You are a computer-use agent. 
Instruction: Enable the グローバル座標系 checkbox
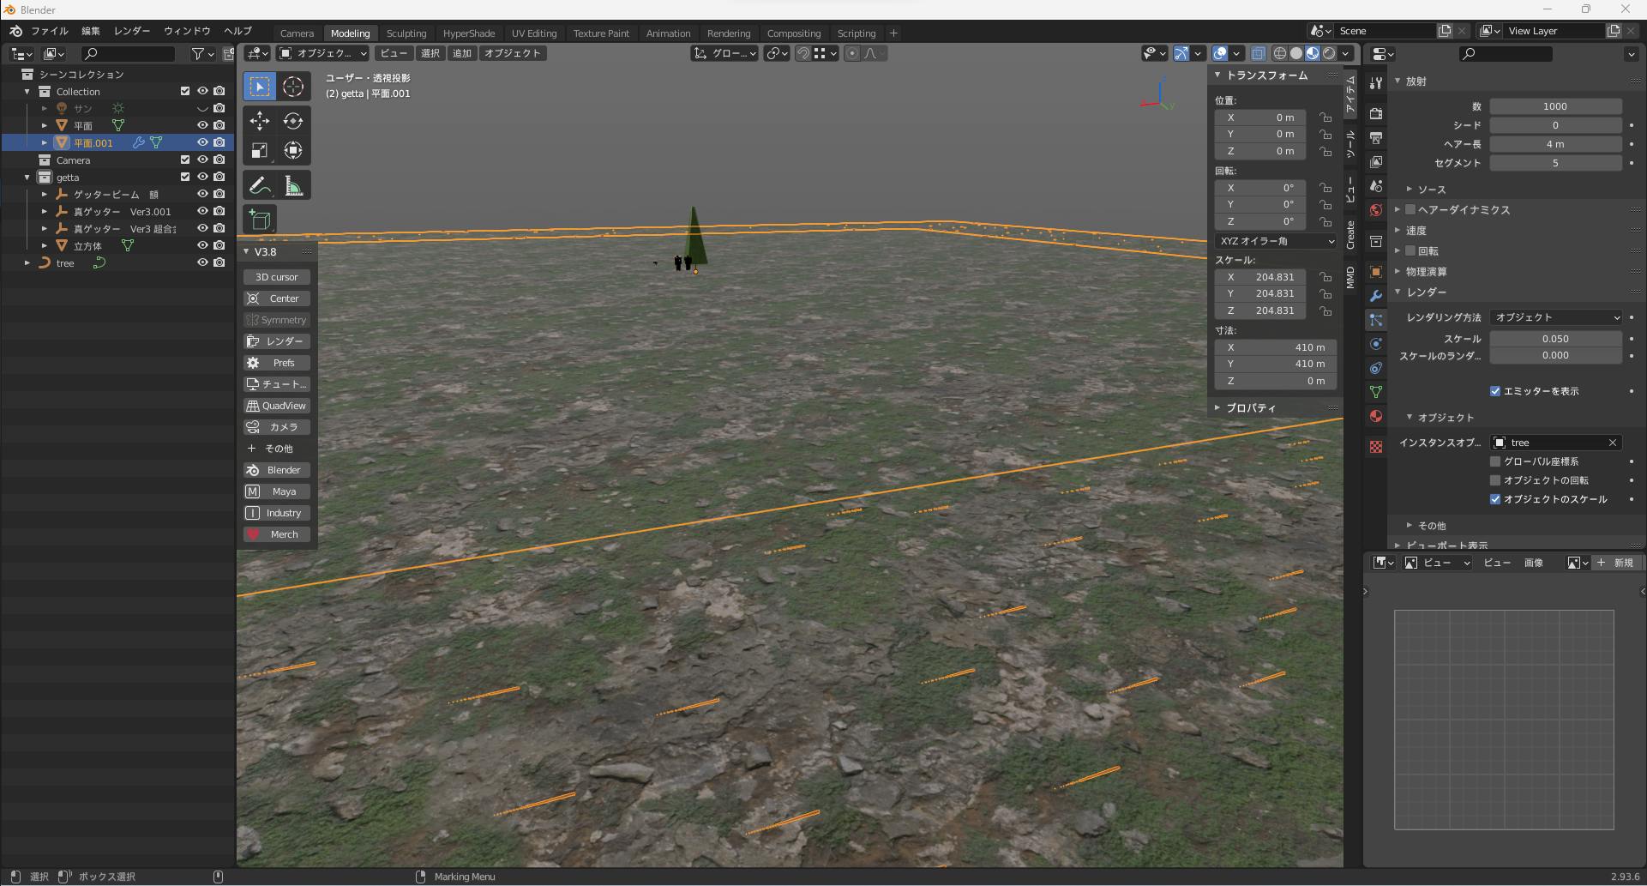point(1495,461)
